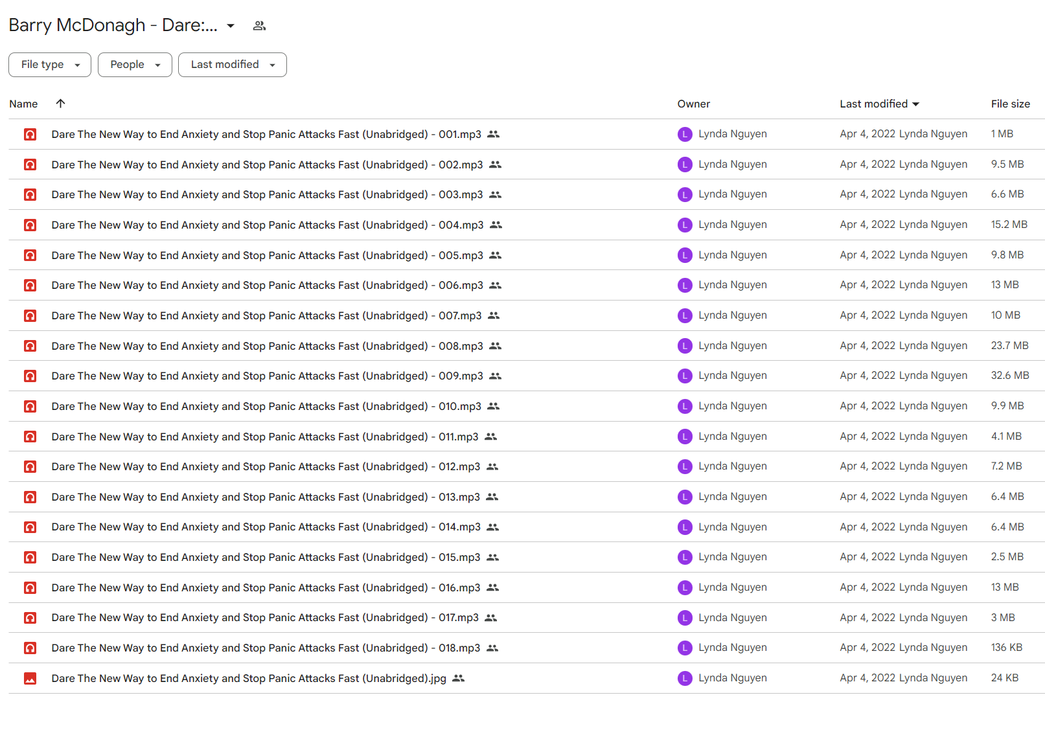Click the shared people icon next to 017.mp3
Image resolution: width=1045 pixels, height=739 pixels.
tap(491, 618)
